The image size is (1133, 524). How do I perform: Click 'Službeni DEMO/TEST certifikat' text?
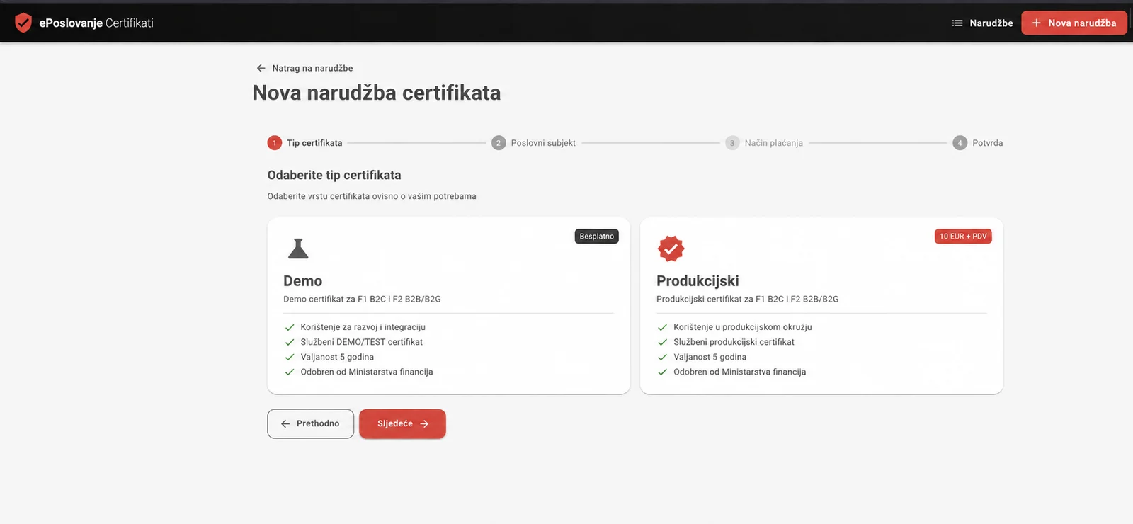tap(361, 342)
